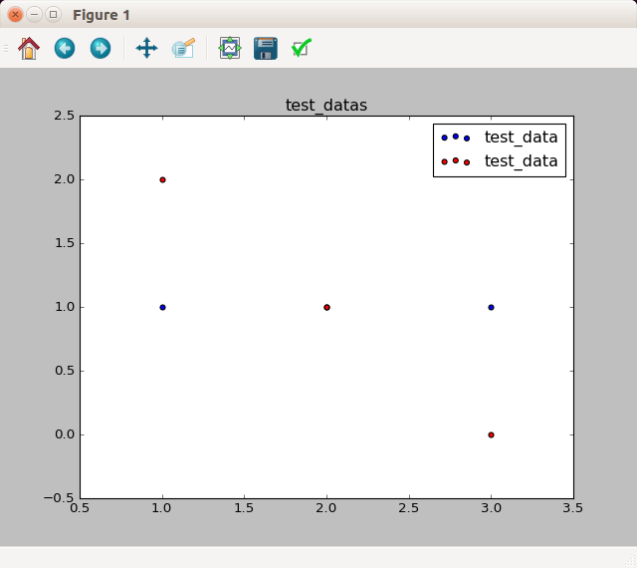The width and height of the screenshot is (637, 568).
Task: Click the red data point at y=2.0
Action: (162, 179)
